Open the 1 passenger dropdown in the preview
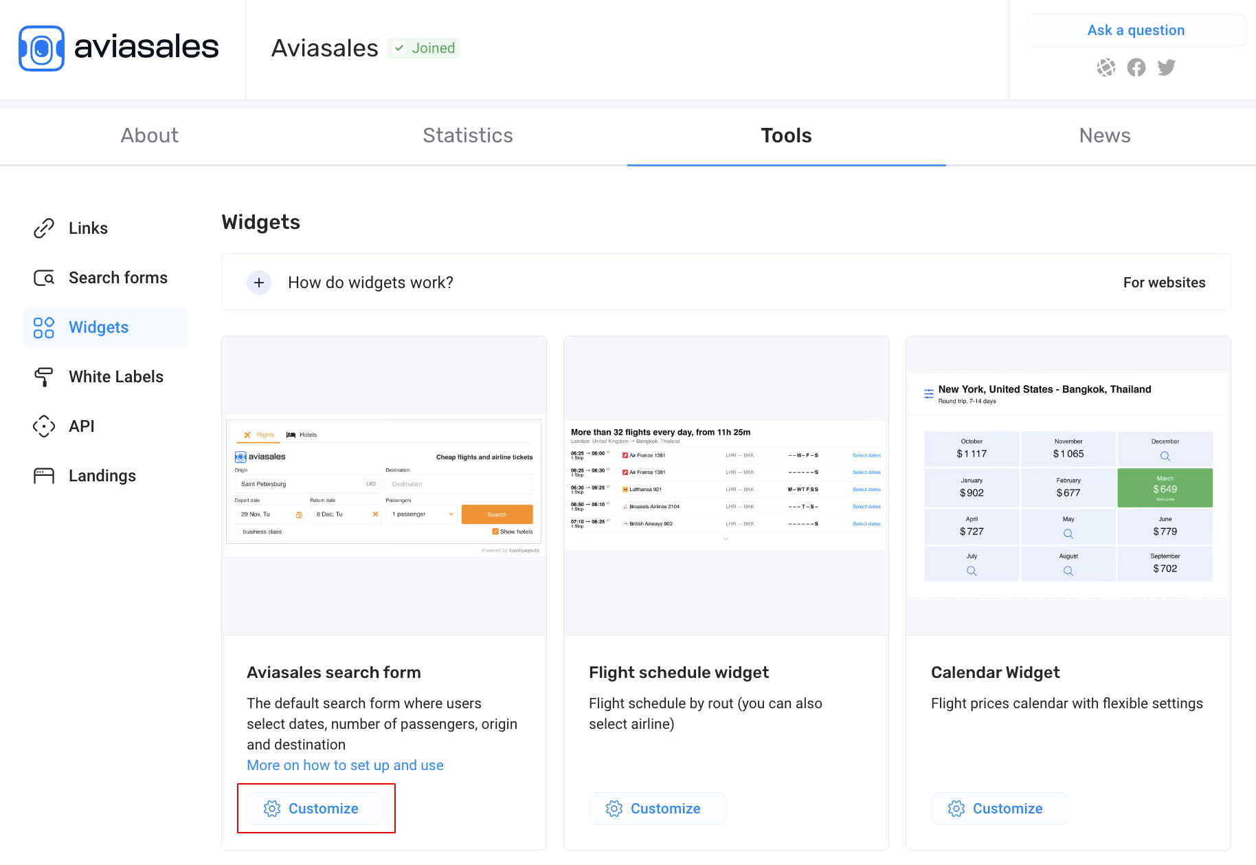The image size is (1256, 865). [x=421, y=514]
